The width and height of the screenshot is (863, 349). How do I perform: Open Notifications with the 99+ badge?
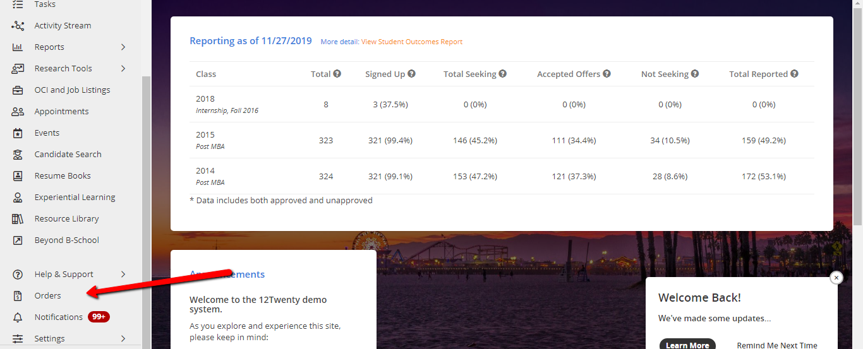coord(59,317)
